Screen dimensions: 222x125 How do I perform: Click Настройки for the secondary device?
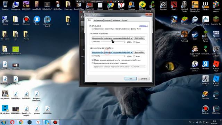point(139,52)
